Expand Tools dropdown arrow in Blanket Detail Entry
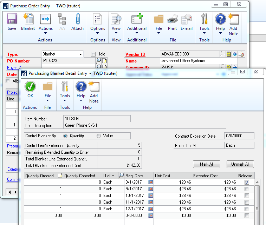 pyautogui.click(x=65, y=100)
